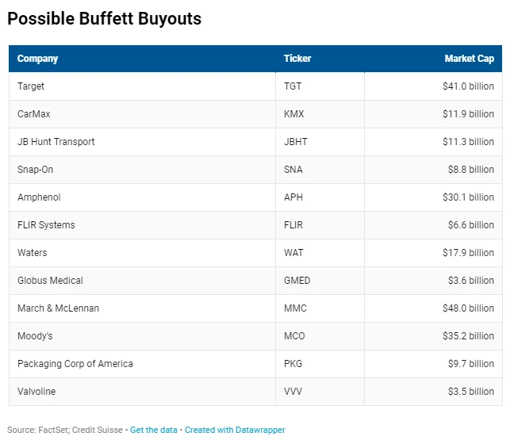
Task: Click the APH ticker cell
Action: (293, 197)
